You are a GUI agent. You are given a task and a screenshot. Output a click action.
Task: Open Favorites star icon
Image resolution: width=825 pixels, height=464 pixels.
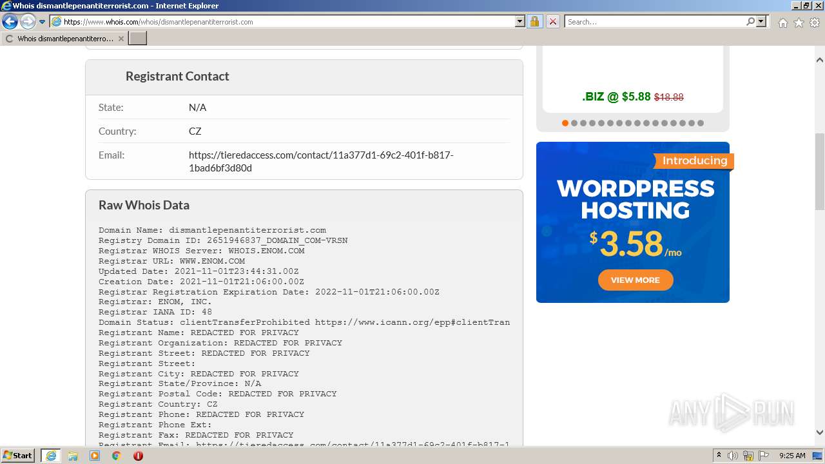tap(799, 23)
